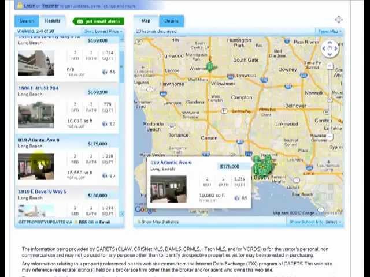Click the map pan control compass
This screenshot has height=277, width=370.
coord(330,48)
